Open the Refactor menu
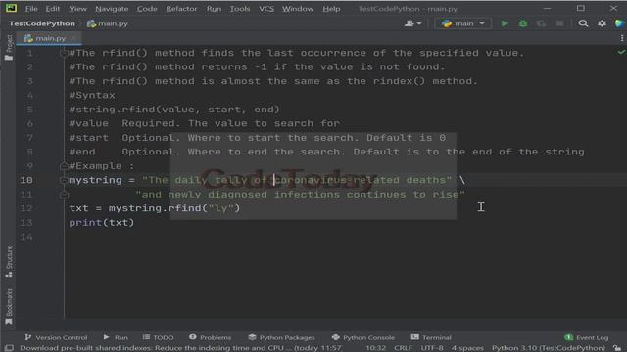The width and height of the screenshot is (627, 352). (181, 9)
